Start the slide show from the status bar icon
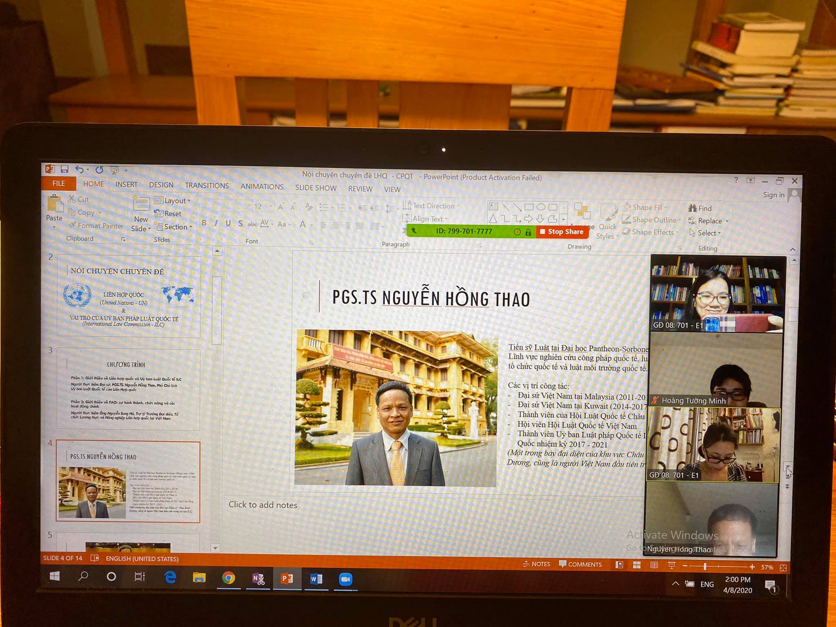Screen dimensions: 836x627 click(671, 566)
